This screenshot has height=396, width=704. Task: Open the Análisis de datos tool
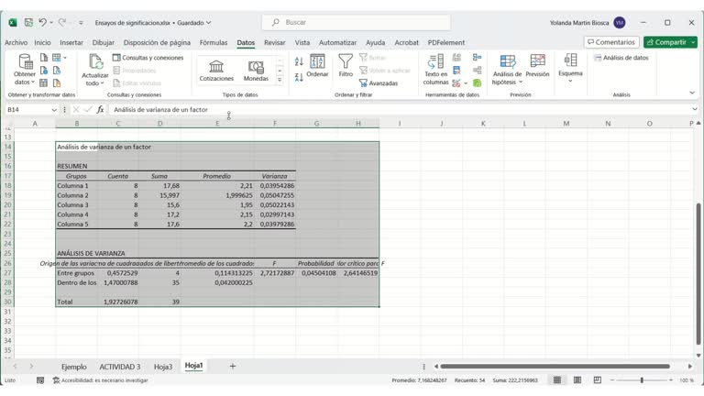coord(621,58)
